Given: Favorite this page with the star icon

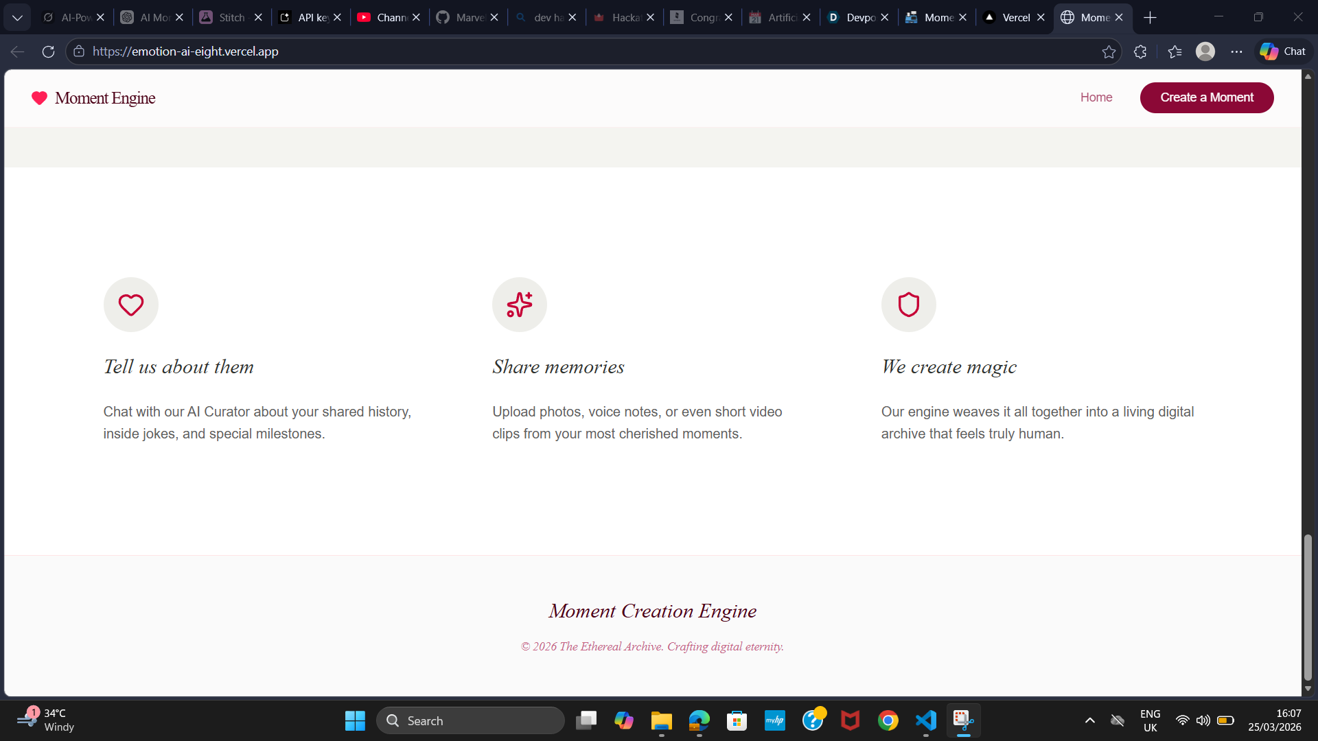Looking at the screenshot, I should point(1109,51).
